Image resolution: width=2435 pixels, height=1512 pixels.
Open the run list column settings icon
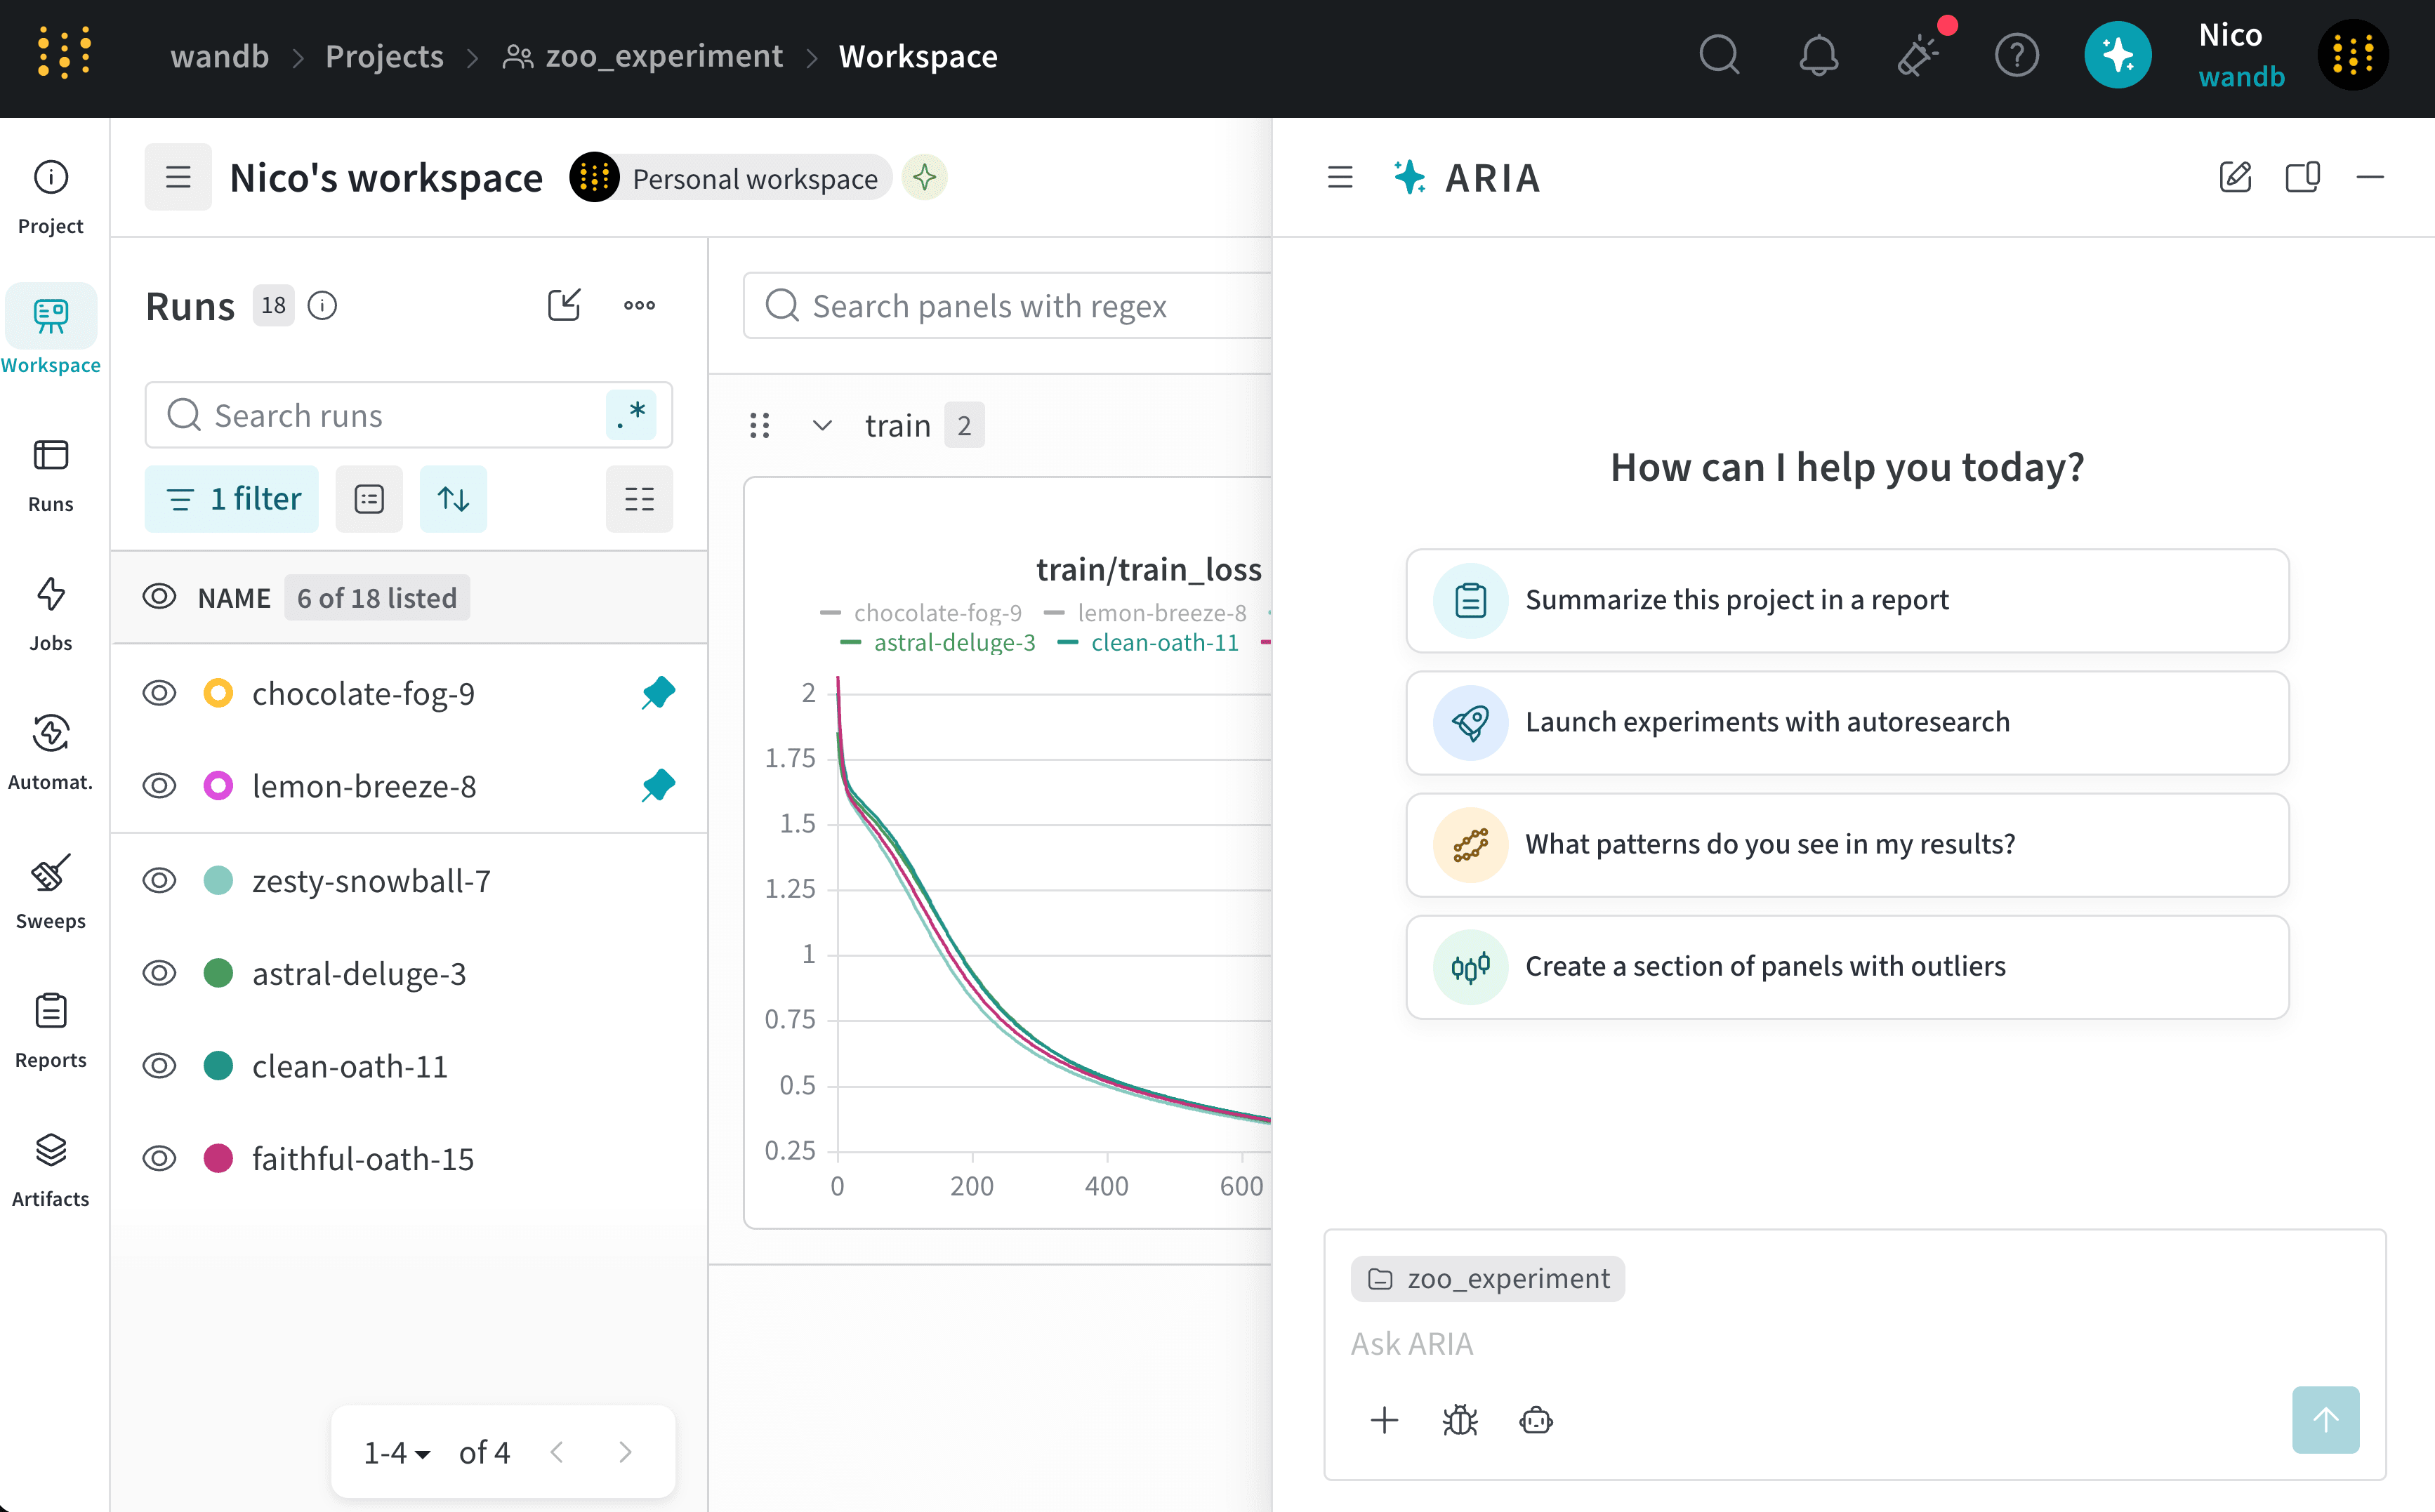coord(639,498)
